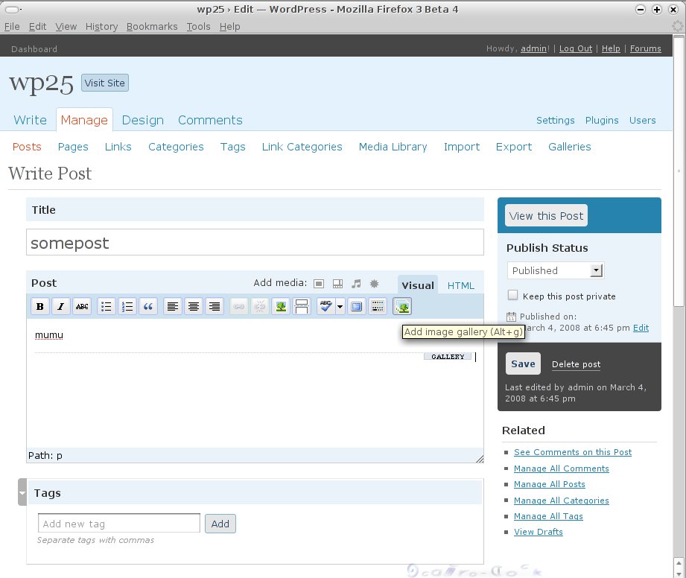Click the Edit link beside the published date
Screen dimensions: 686x578
(x=641, y=328)
